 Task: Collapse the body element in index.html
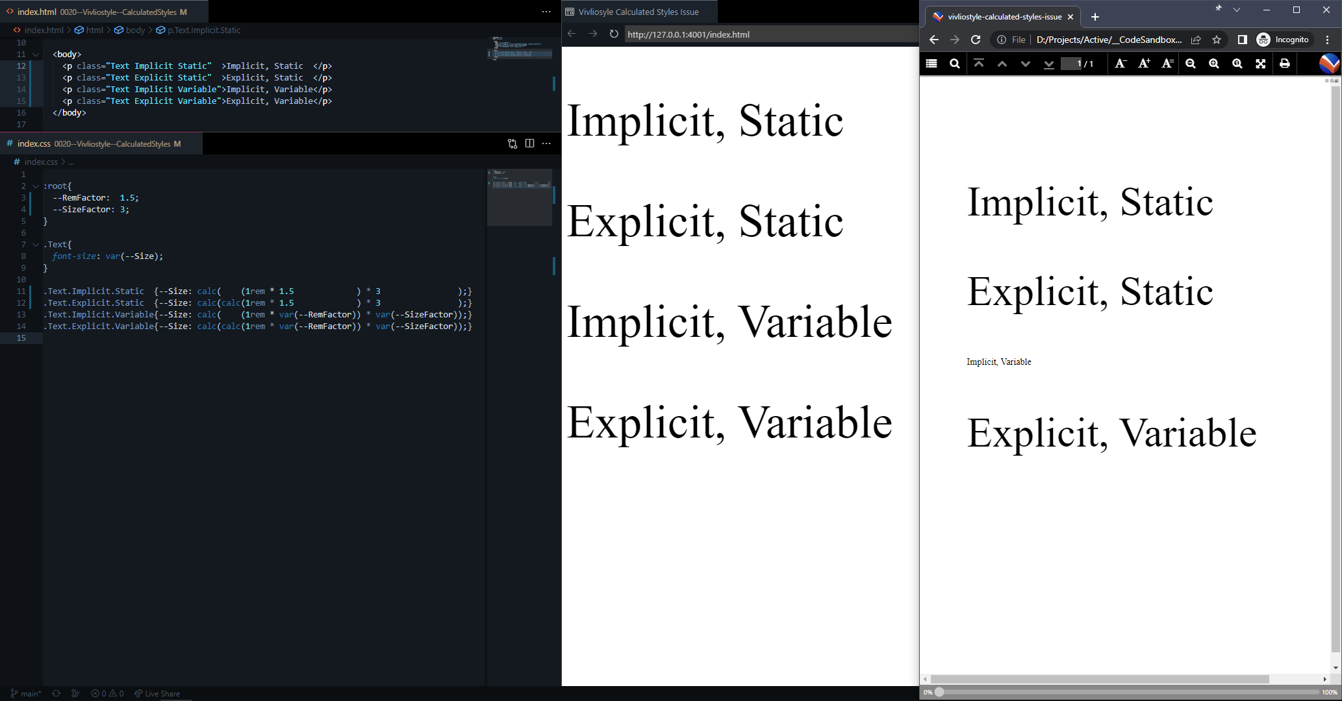[x=36, y=54]
